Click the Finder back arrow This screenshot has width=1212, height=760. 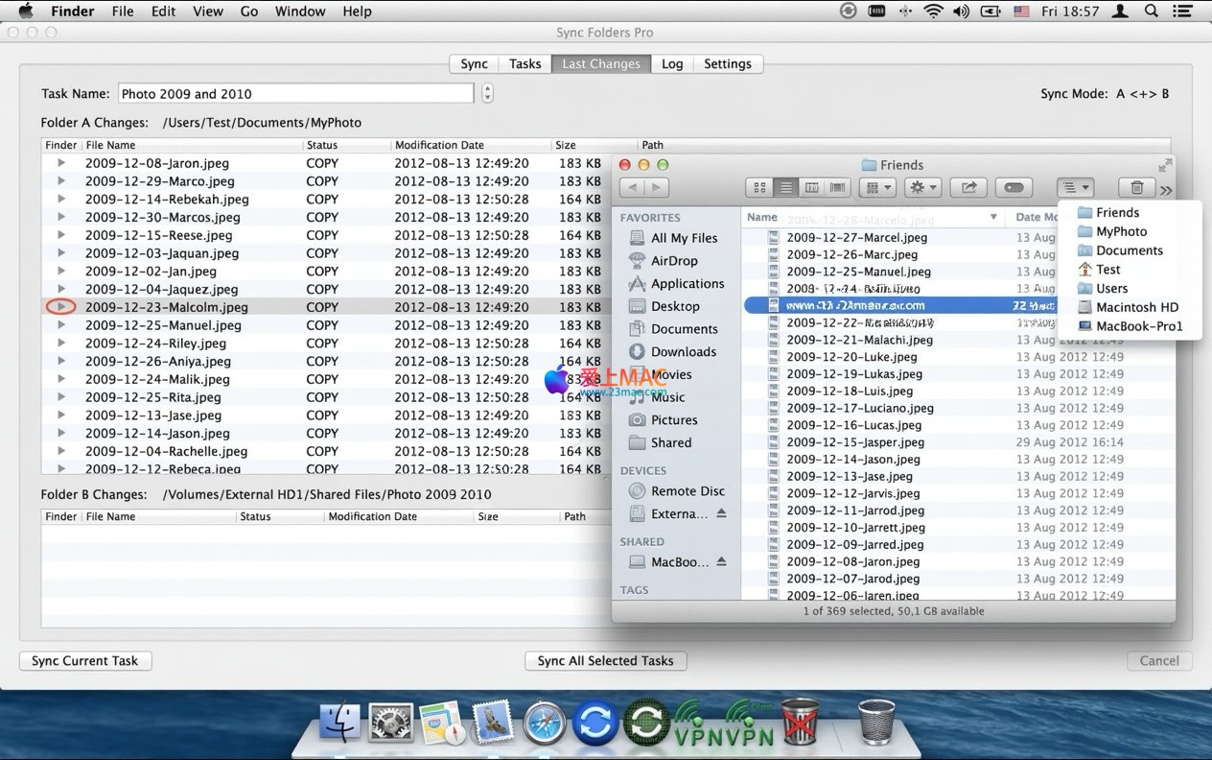click(x=632, y=188)
